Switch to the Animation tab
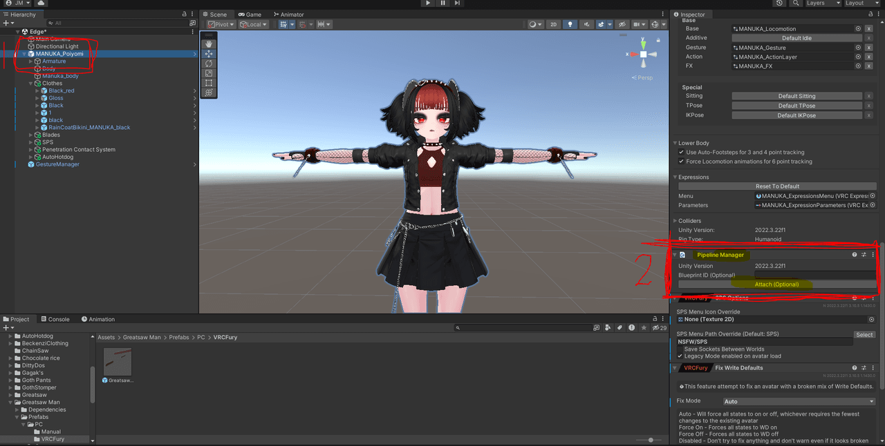 [x=97, y=320]
